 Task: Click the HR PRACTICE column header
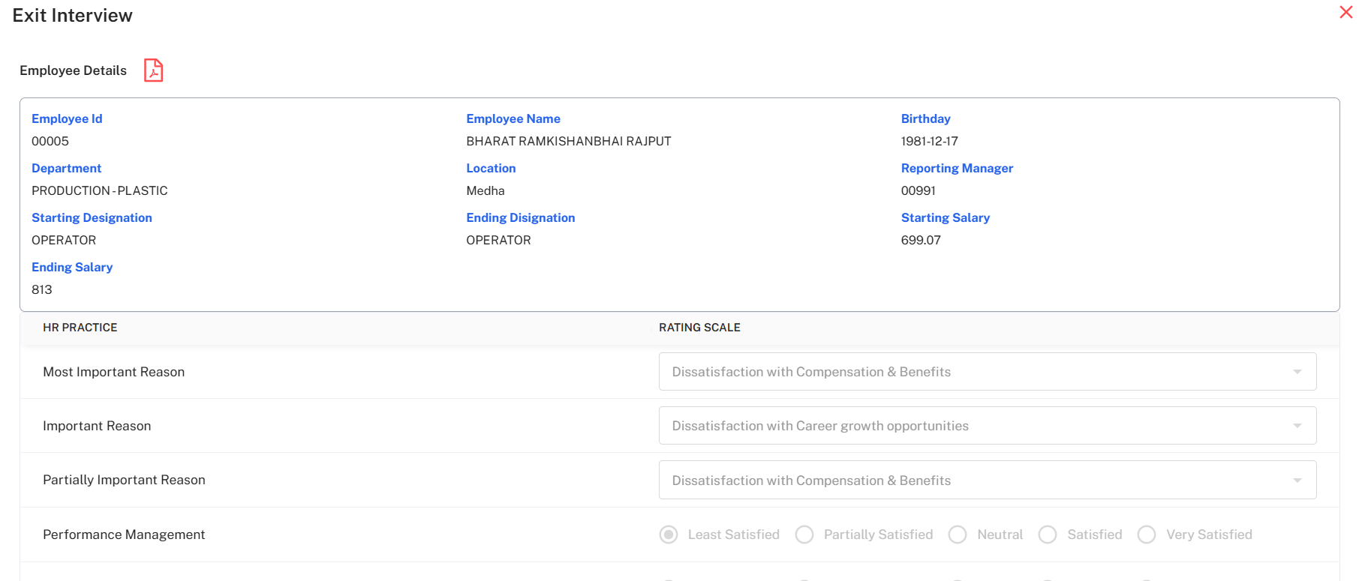(80, 328)
